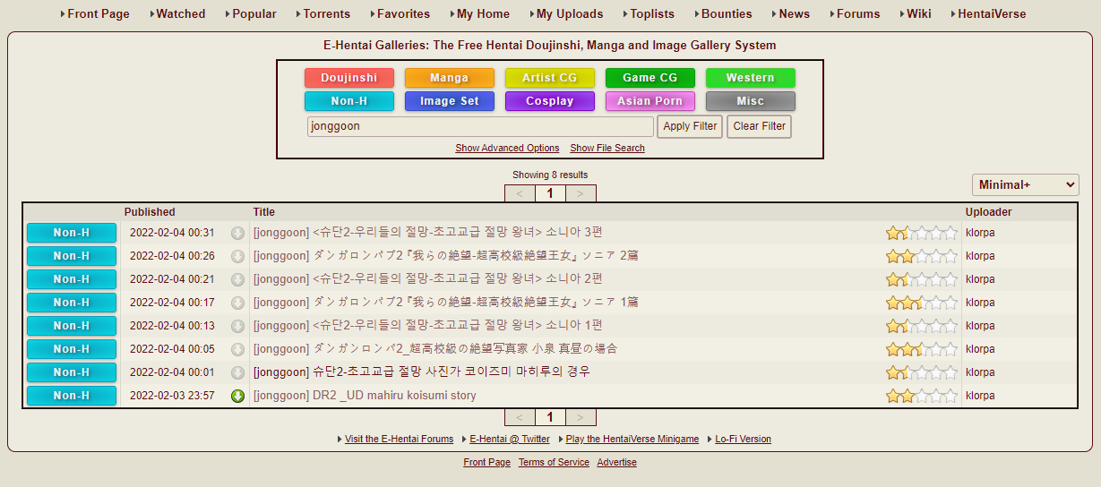This screenshot has height=487, width=1101.
Task: Click star rating of the 00:21 gallery
Action: click(x=922, y=279)
